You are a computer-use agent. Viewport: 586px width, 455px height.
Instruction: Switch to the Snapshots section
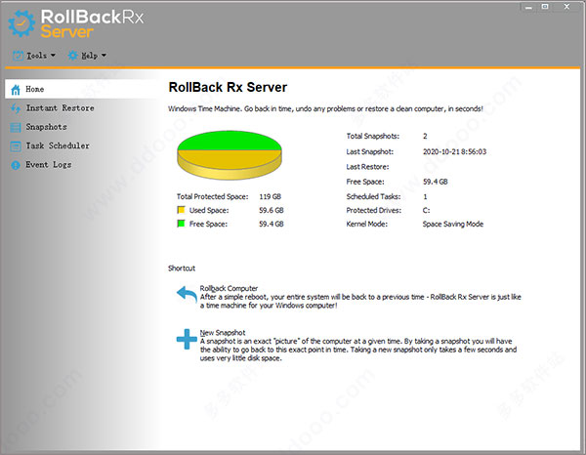46,127
